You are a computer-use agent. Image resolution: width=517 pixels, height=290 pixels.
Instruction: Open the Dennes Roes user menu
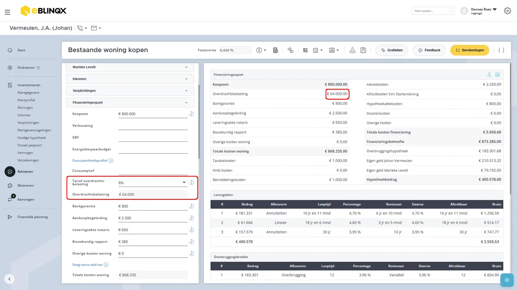point(479,11)
